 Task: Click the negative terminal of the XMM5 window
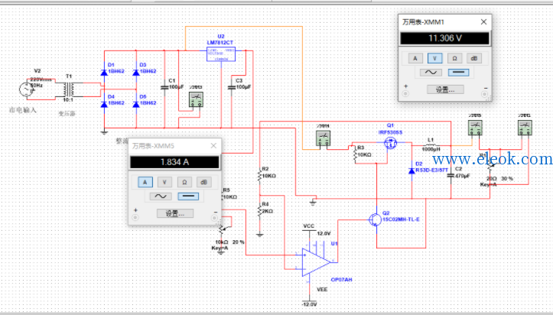(214, 218)
